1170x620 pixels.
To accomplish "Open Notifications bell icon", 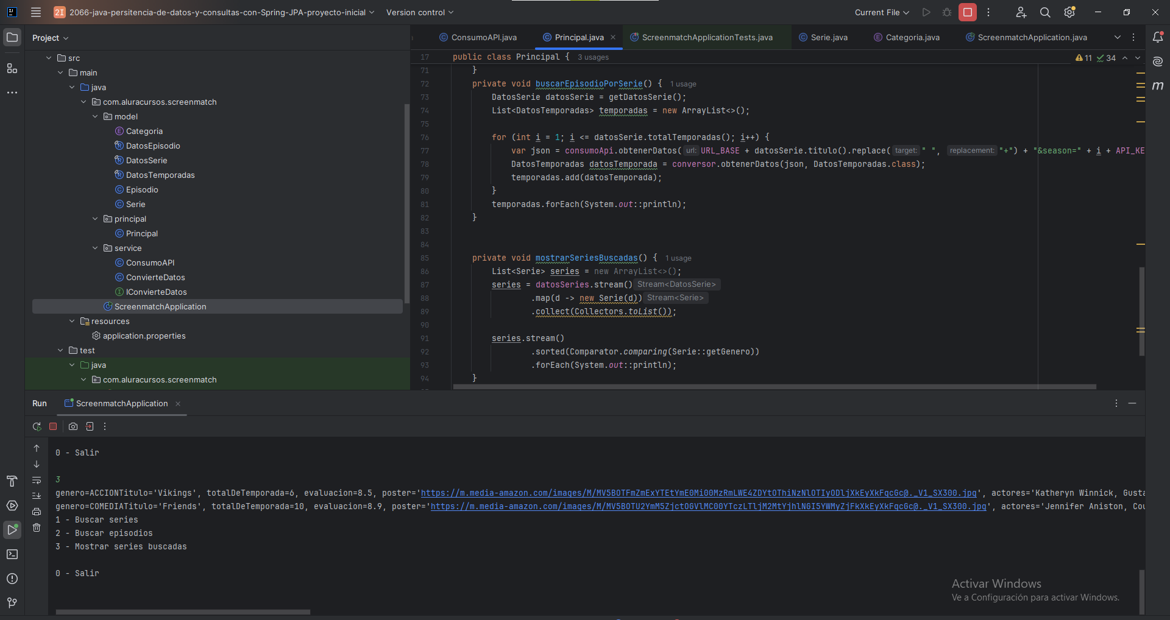I will pyautogui.click(x=1158, y=37).
